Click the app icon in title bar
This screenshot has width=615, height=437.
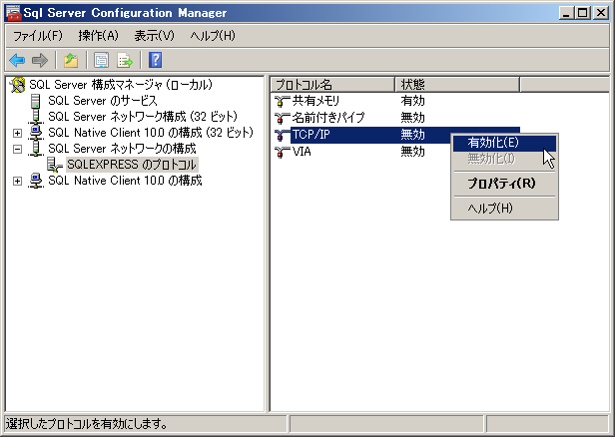pyautogui.click(x=13, y=13)
